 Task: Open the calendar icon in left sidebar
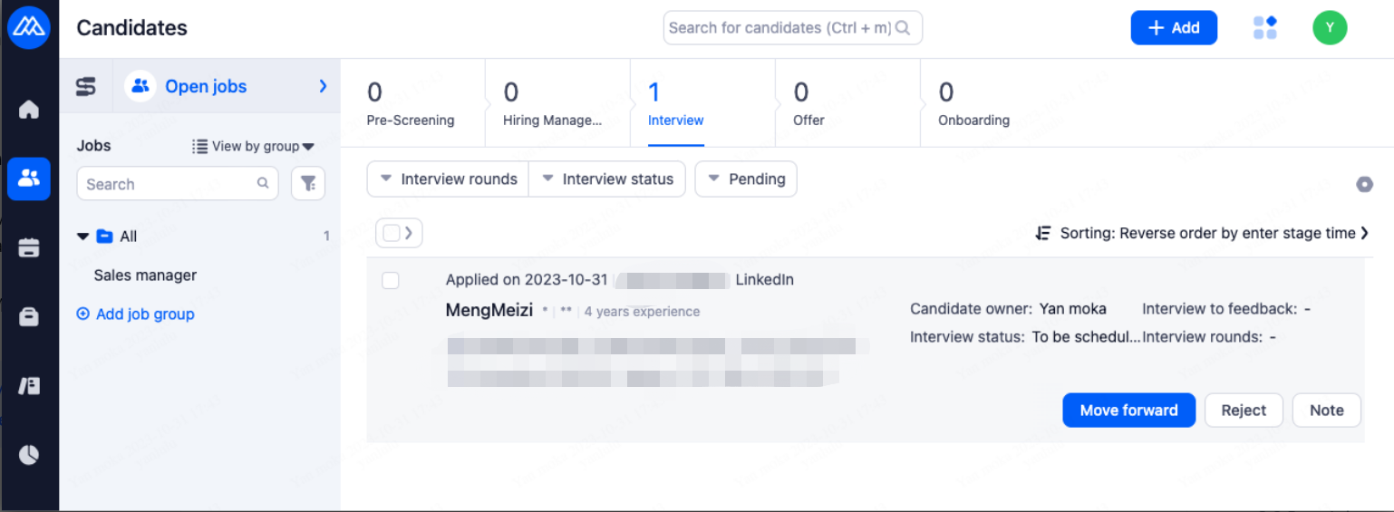tap(29, 247)
